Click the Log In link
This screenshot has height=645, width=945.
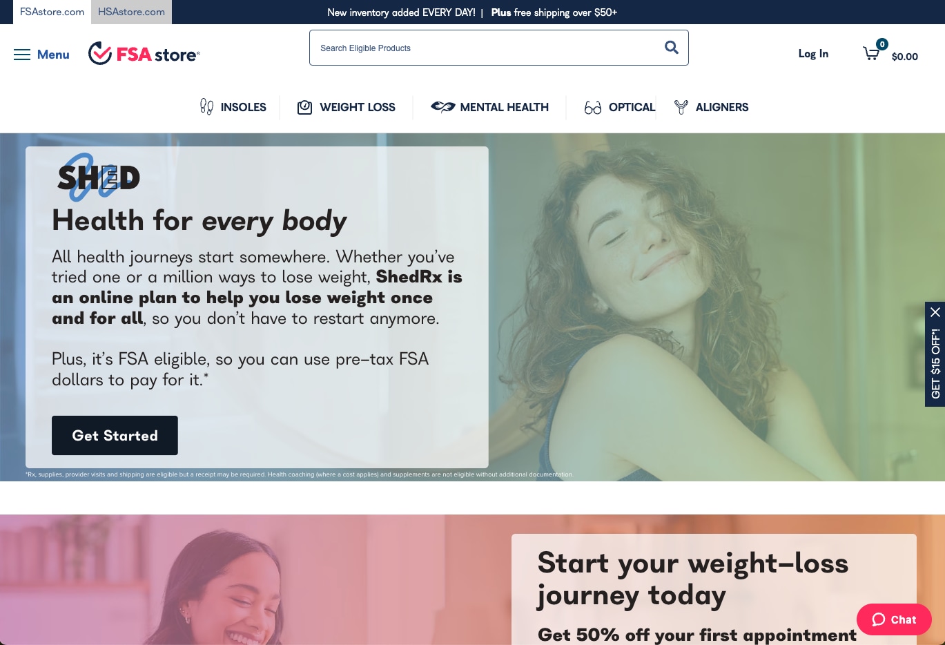(813, 54)
